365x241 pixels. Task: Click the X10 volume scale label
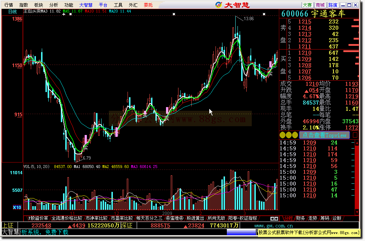pyautogui.click(x=17, y=207)
